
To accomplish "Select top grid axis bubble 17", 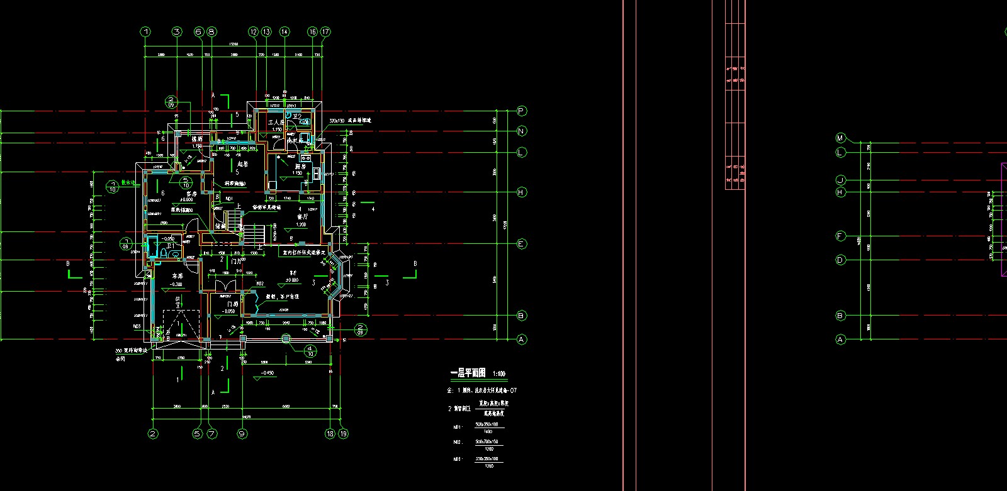I will click(x=325, y=31).
